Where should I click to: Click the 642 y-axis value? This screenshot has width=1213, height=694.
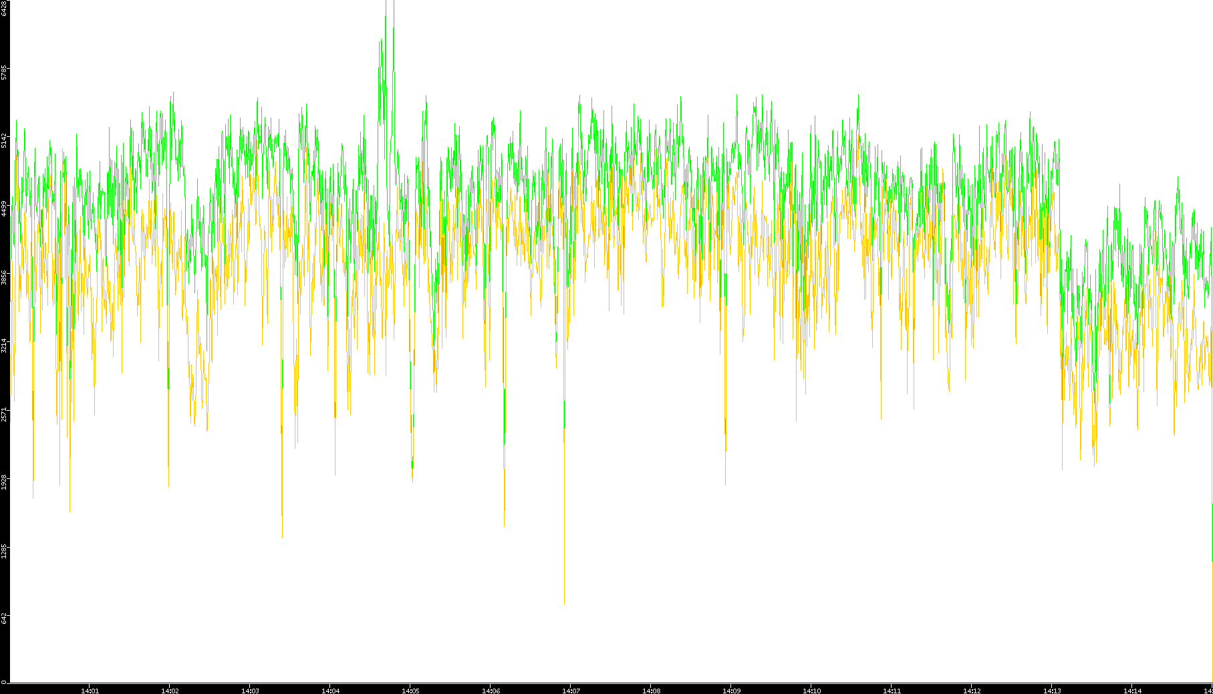point(4,619)
